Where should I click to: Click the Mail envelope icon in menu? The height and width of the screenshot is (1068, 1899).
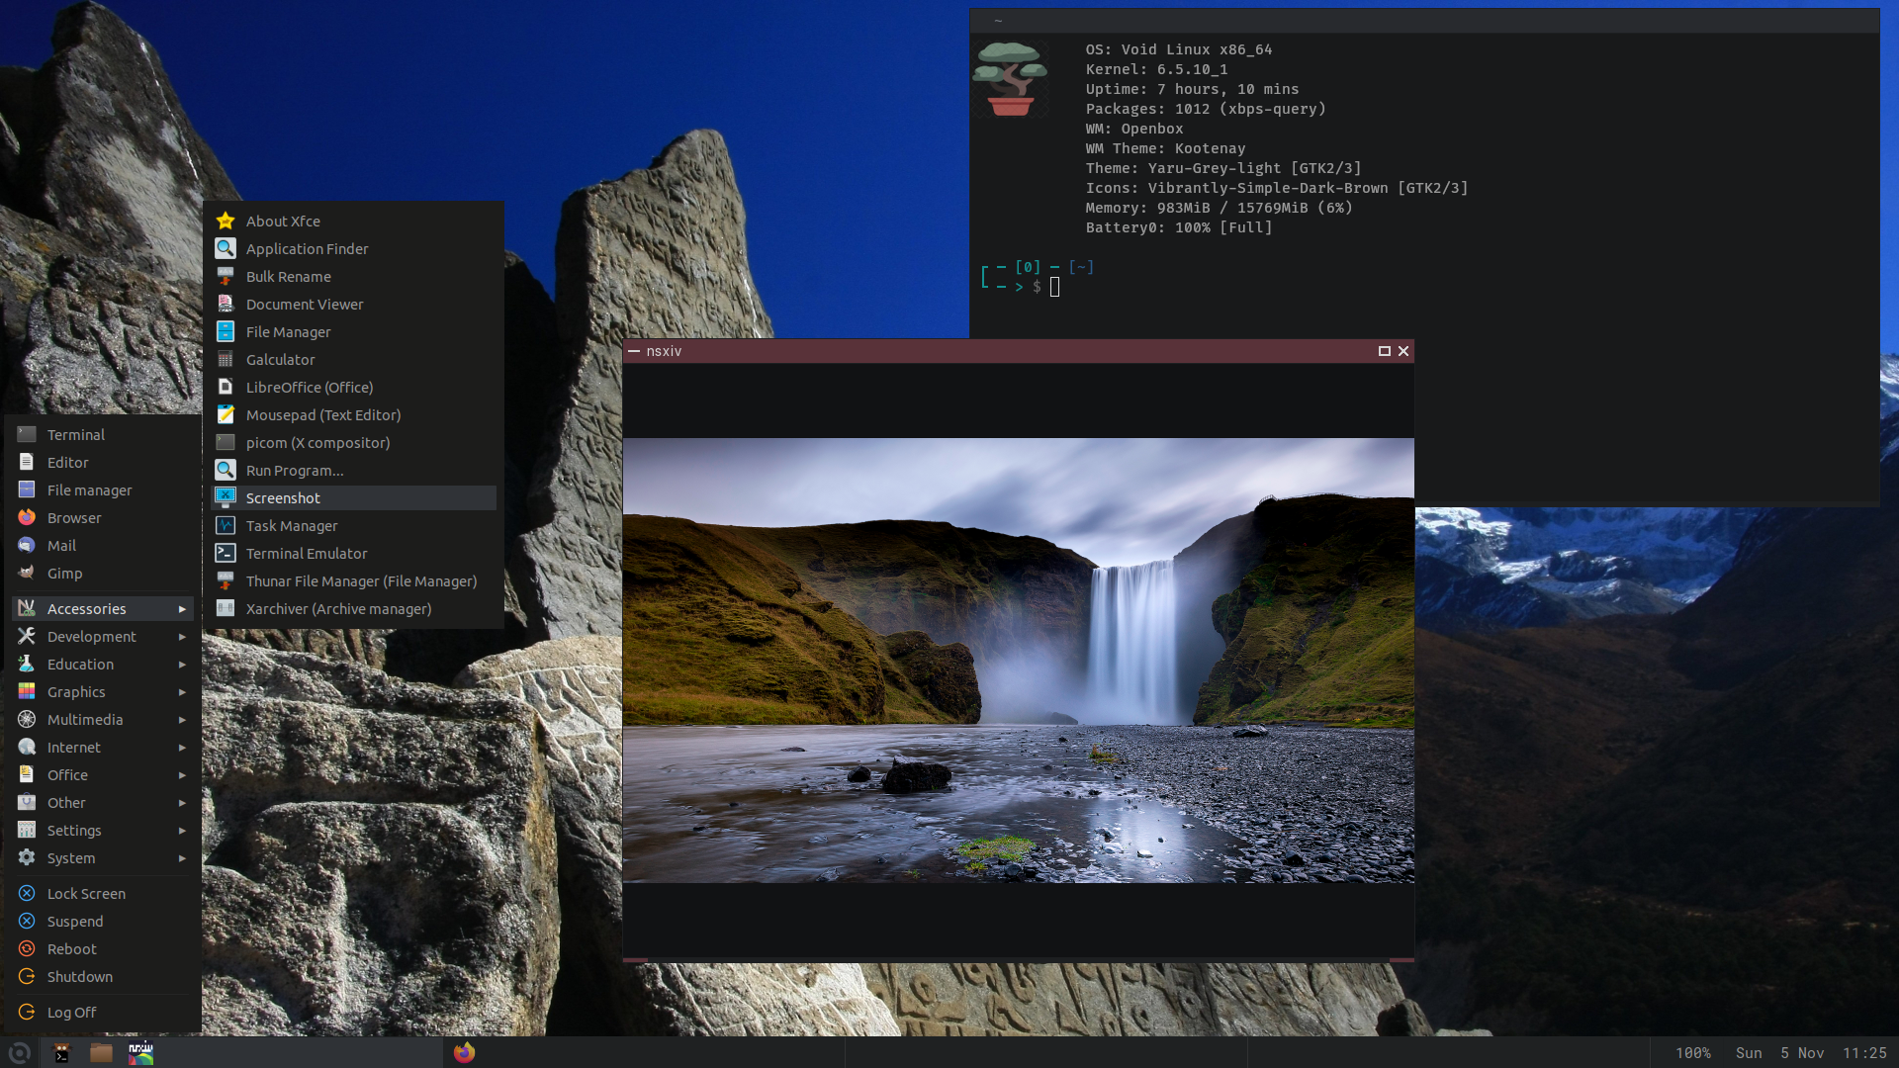pos(27,545)
